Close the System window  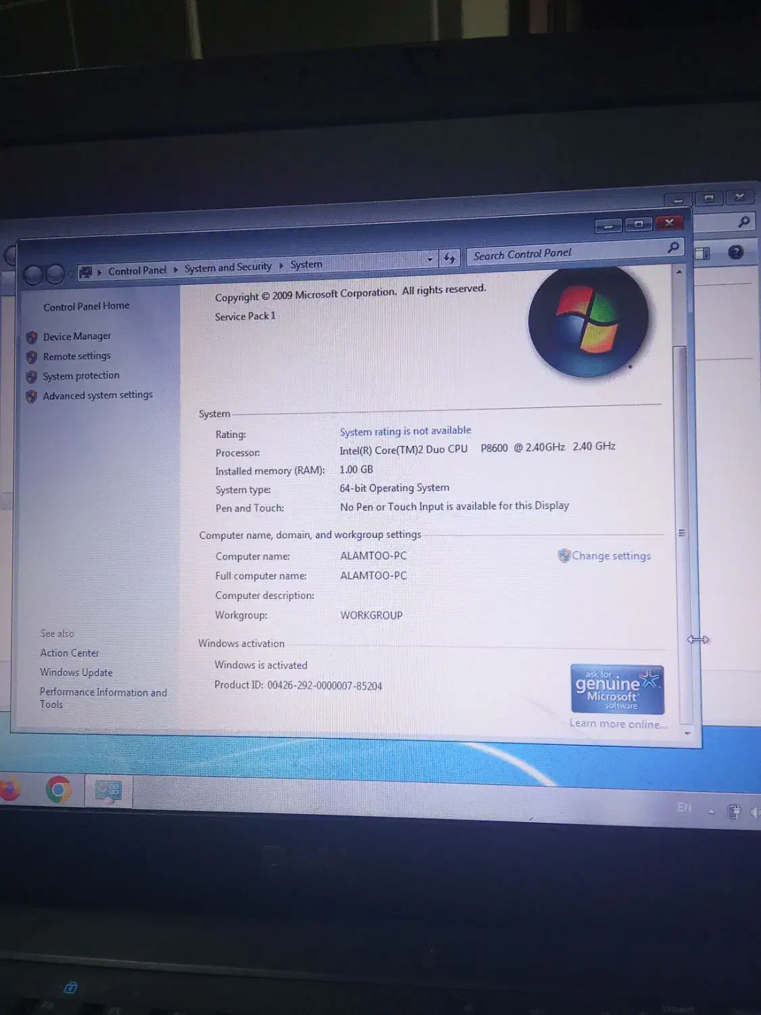coord(669,222)
